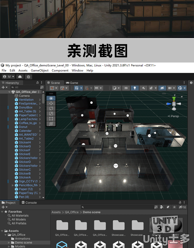Toggle scene visibility of hidden objects

[x=162, y=88]
